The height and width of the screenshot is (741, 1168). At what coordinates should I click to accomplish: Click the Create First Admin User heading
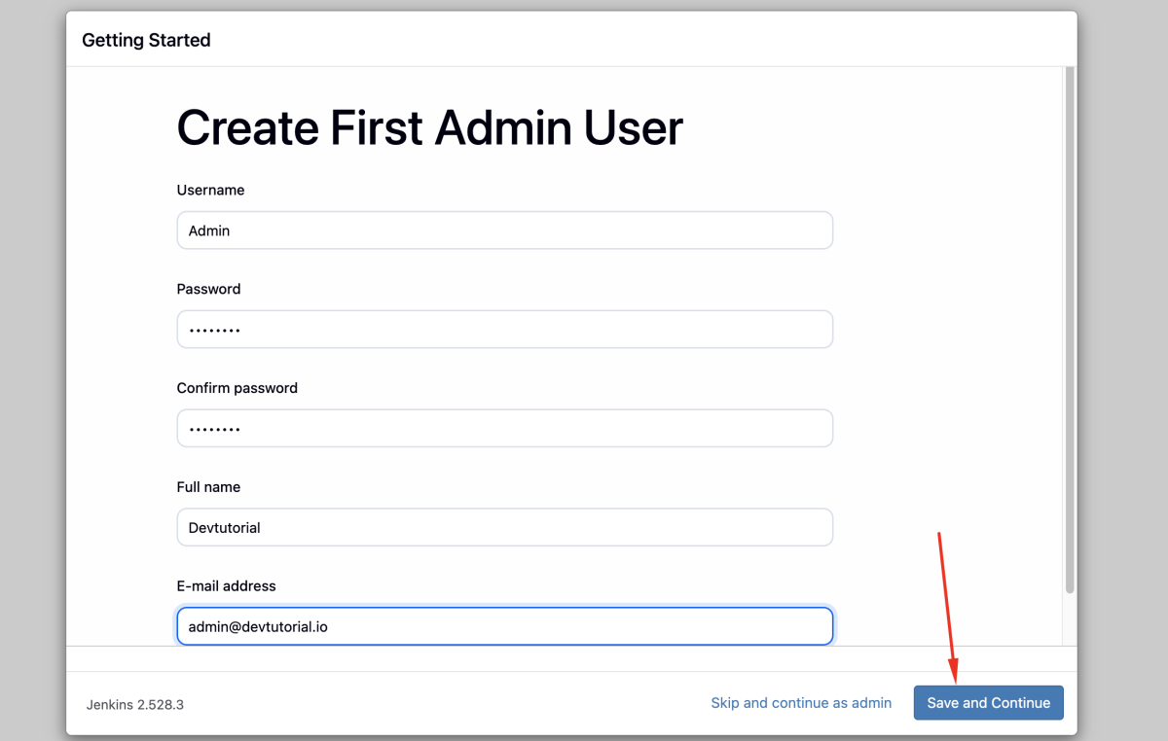point(429,127)
